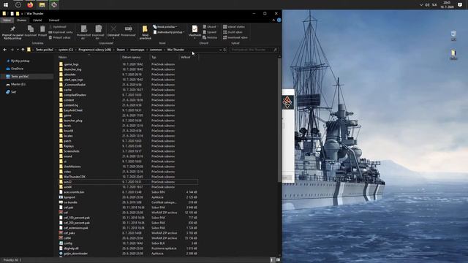Switch to details view in status bar

pyautogui.click(x=272, y=260)
